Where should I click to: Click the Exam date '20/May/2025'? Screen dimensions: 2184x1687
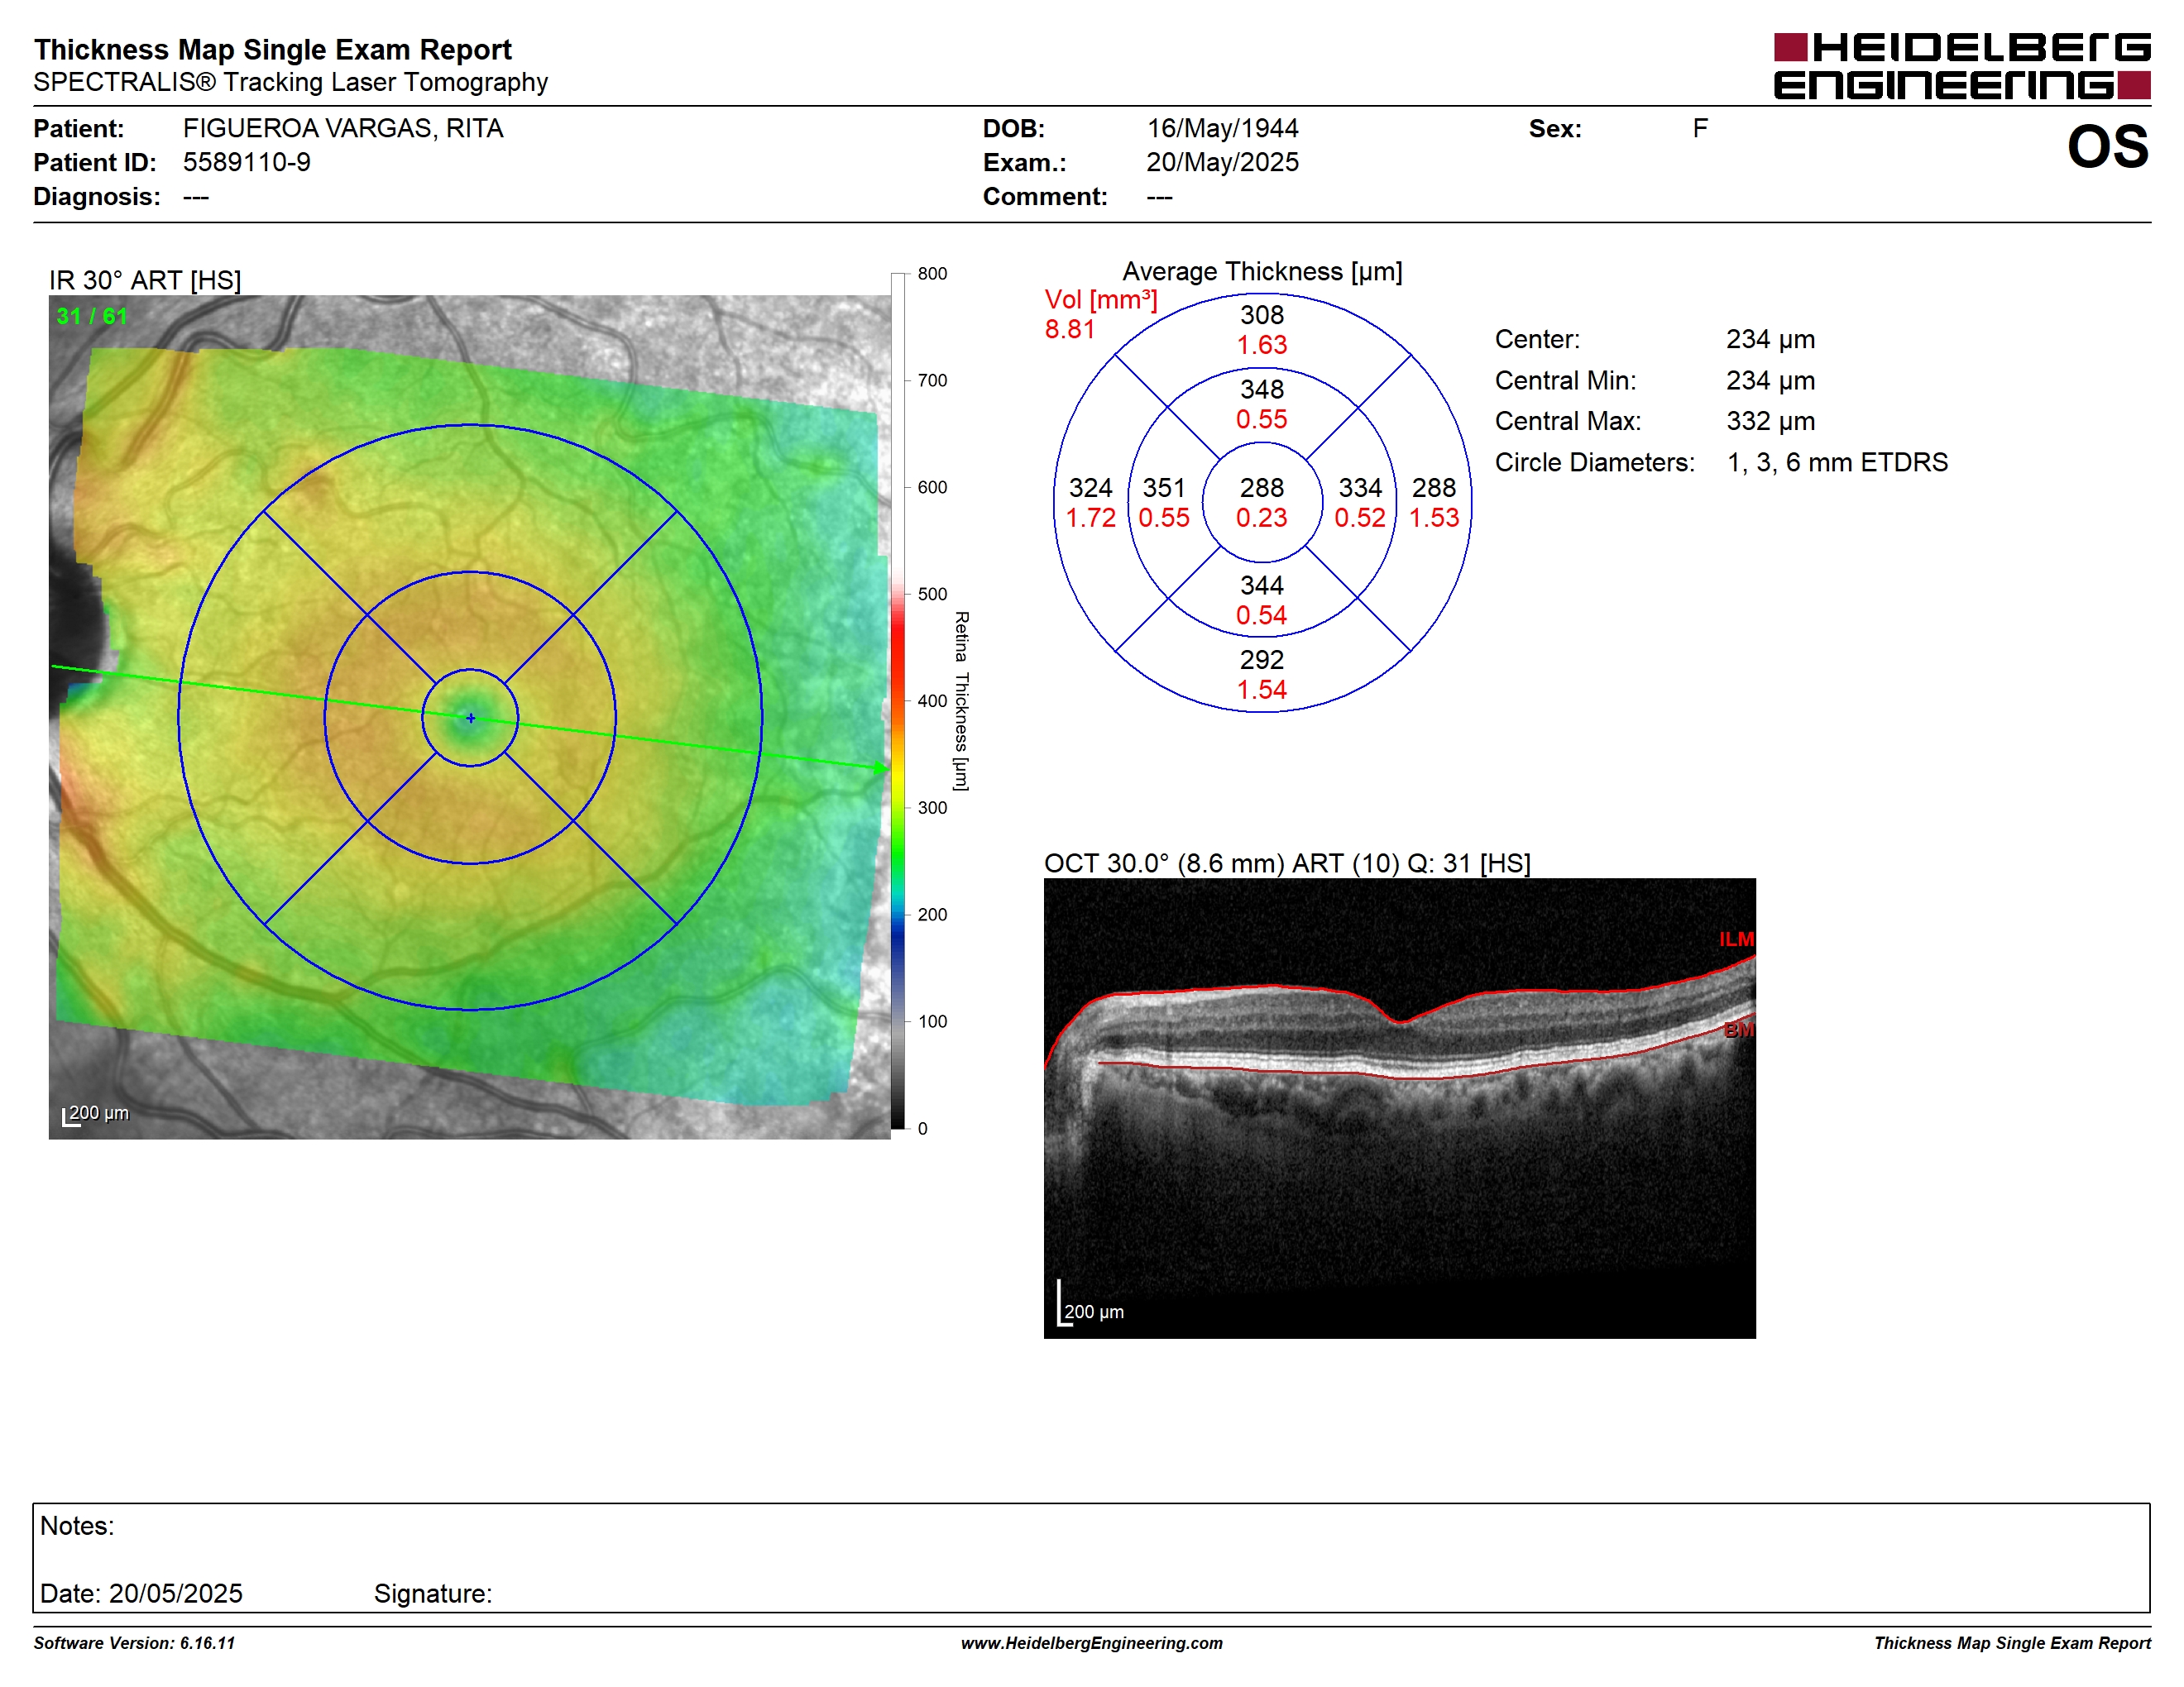1222,162
